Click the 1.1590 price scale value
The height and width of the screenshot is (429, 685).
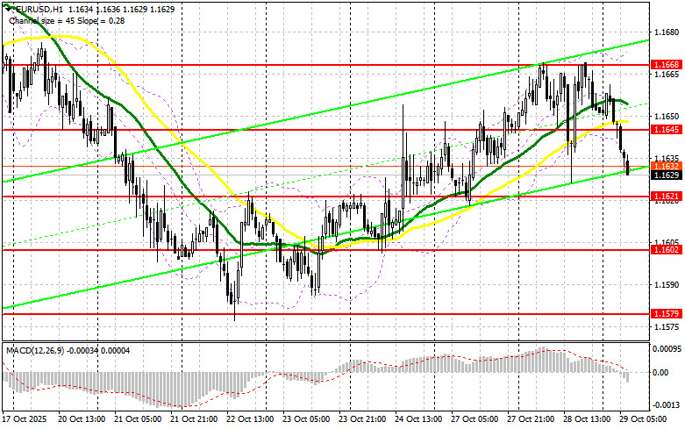click(667, 285)
